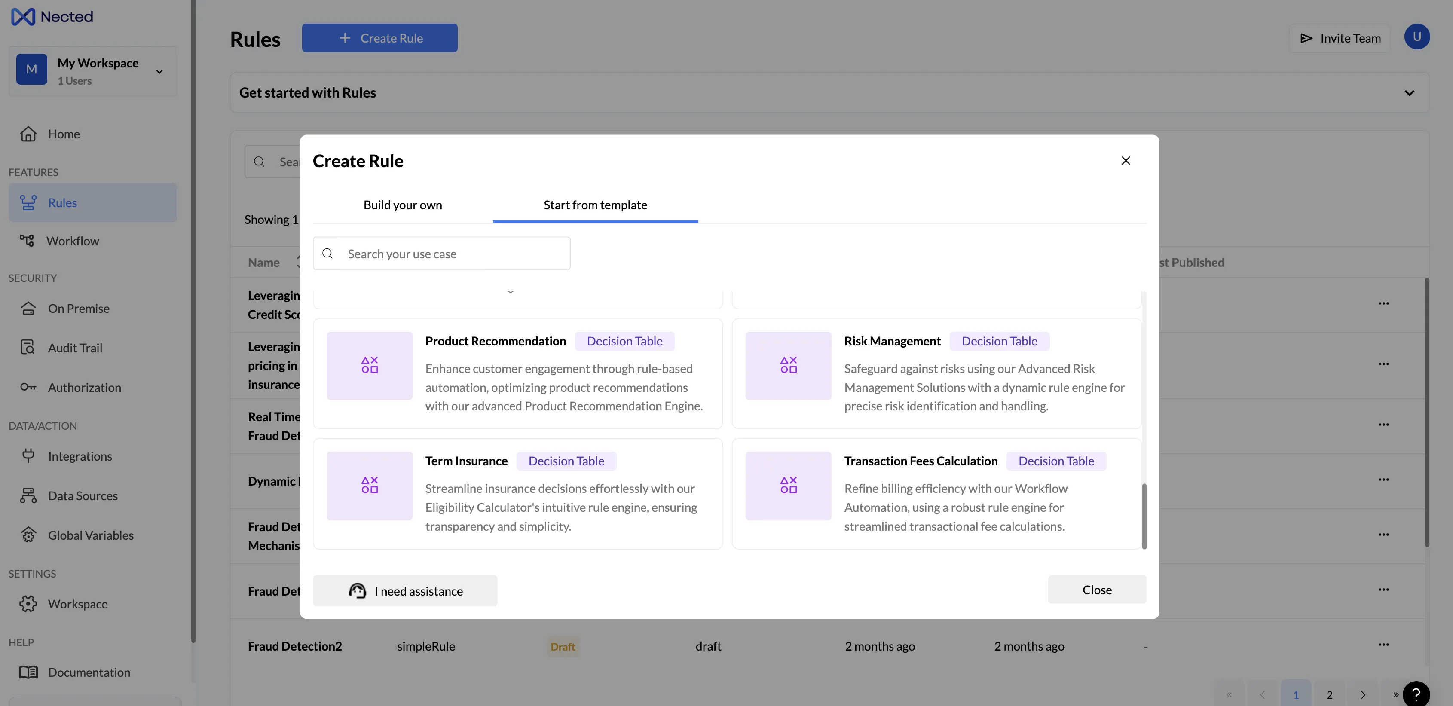This screenshot has width=1453, height=706.
Task: Open Global Variables in the sidebar
Action: [x=90, y=535]
